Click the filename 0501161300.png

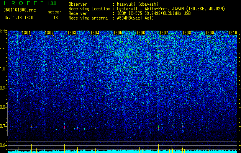[20, 10]
